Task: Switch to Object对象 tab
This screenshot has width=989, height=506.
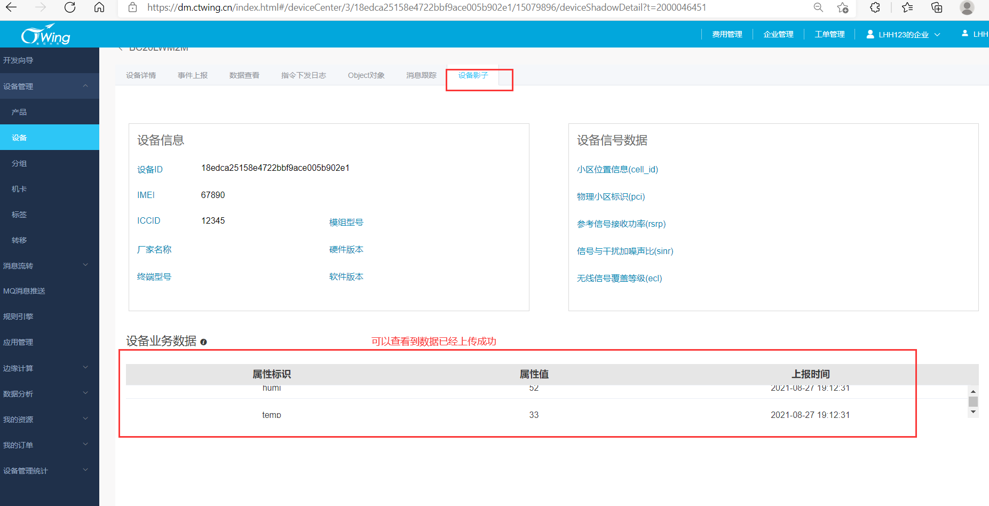Action: point(366,75)
